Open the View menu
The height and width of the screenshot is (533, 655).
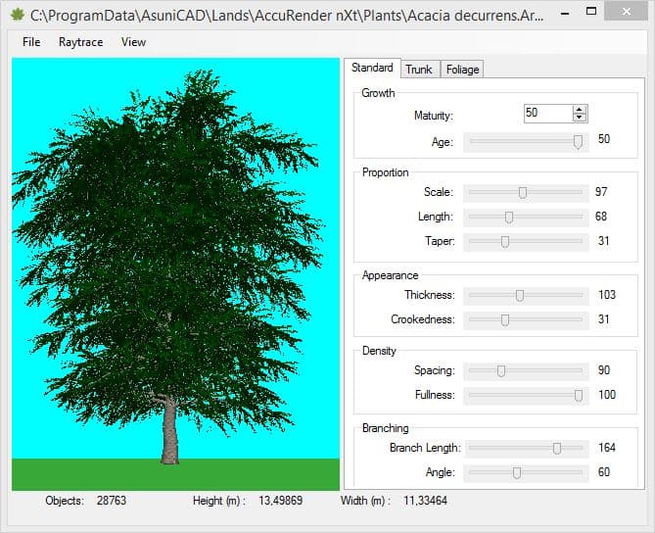click(x=133, y=42)
